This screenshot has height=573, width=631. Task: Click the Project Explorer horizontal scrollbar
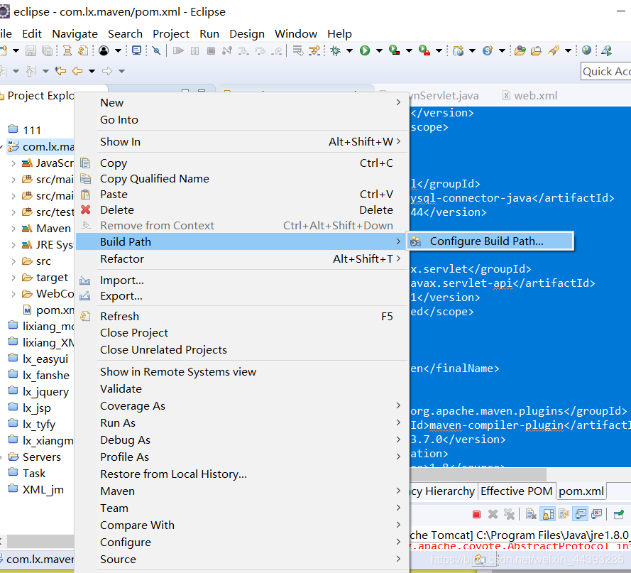(40, 541)
